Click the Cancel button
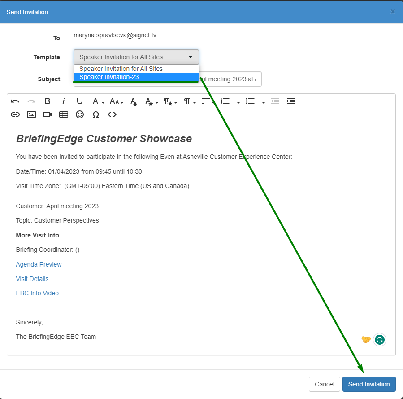403x399 pixels. (x=325, y=384)
